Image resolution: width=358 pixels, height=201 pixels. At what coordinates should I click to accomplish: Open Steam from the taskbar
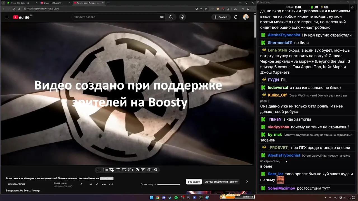point(170,198)
